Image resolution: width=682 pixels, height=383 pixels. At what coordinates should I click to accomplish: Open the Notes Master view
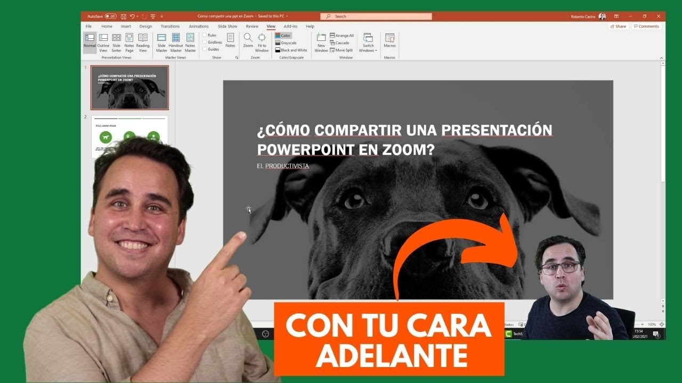click(190, 43)
